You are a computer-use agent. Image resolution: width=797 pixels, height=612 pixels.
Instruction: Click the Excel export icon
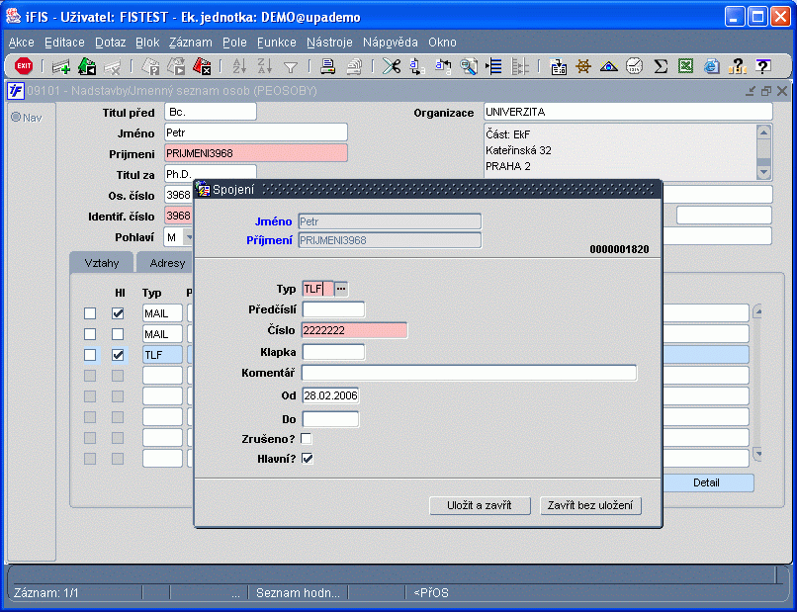[x=686, y=66]
